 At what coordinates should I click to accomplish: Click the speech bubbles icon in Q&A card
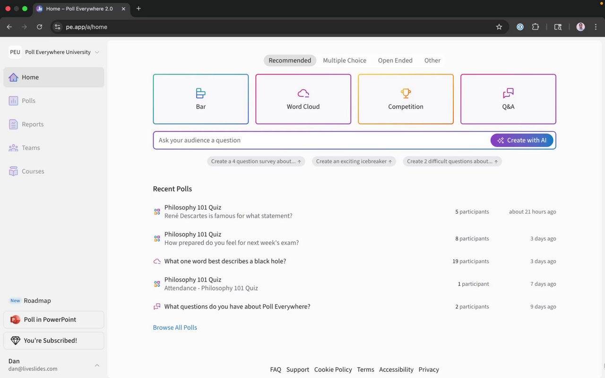click(508, 93)
